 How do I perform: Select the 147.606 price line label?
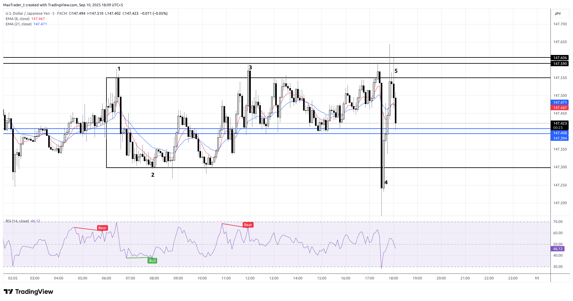(560, 58)
